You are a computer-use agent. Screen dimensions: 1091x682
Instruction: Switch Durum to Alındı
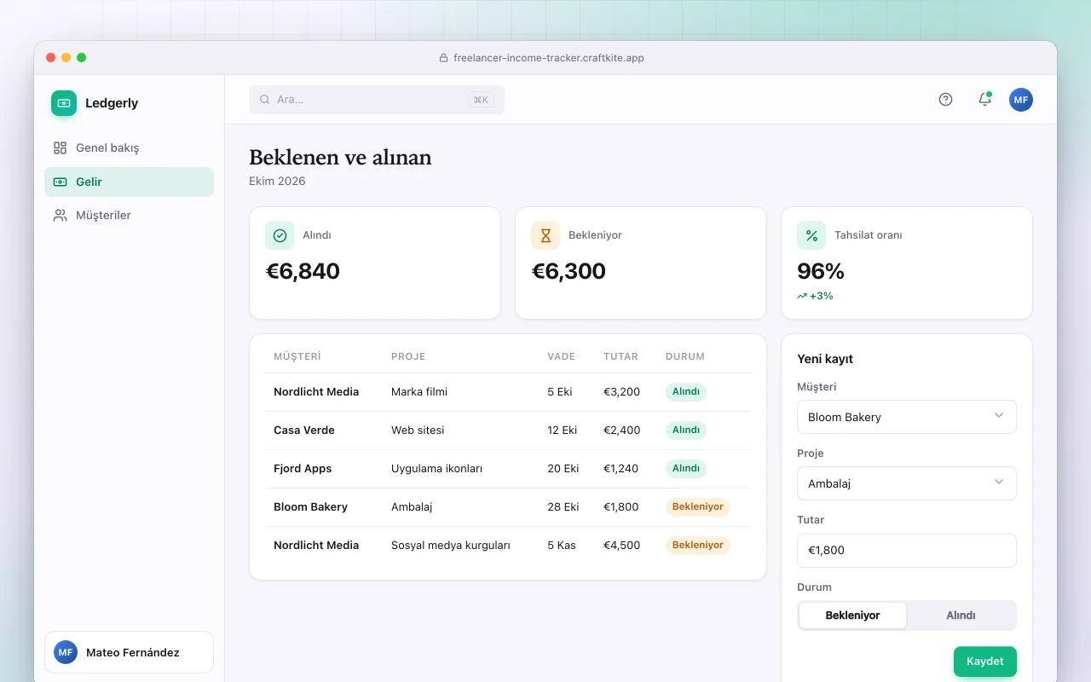pyautogui.click(x=961, y=615)
